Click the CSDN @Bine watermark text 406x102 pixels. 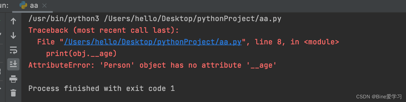point(379,96)
